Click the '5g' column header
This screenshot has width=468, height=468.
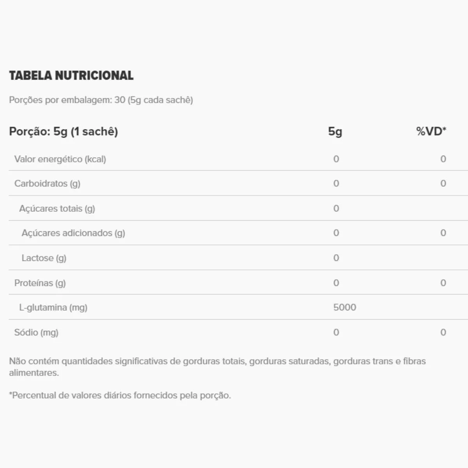[x=335, y=131]
